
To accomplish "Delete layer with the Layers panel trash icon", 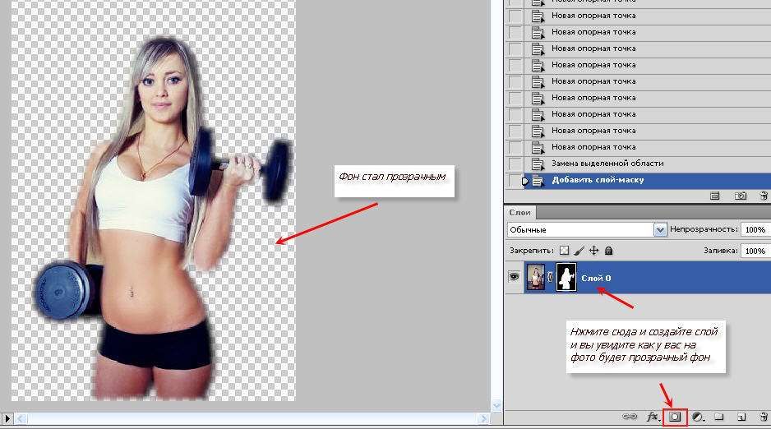I will (x=764, y=417).
